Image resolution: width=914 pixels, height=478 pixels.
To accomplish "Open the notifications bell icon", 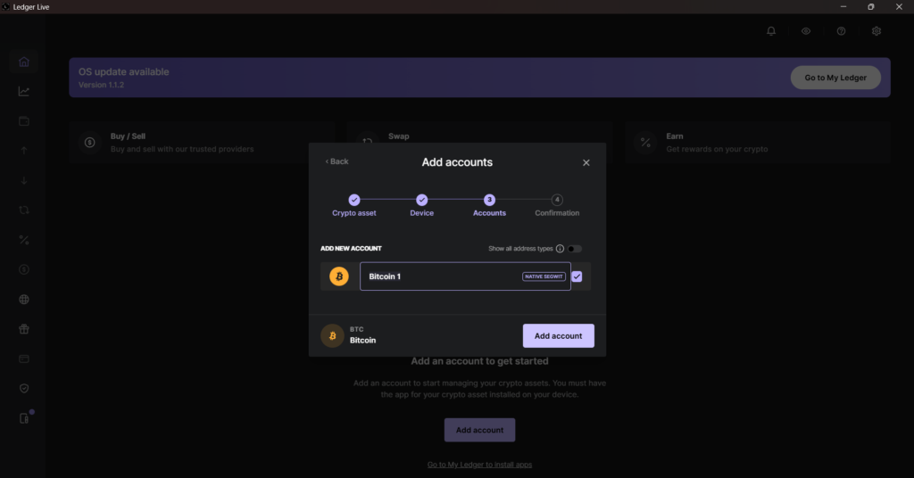I will [x=771, y=31].
